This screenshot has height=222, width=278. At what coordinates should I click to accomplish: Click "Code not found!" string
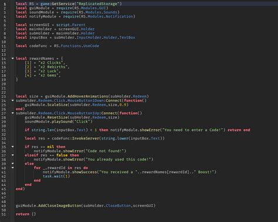(105, 151)
